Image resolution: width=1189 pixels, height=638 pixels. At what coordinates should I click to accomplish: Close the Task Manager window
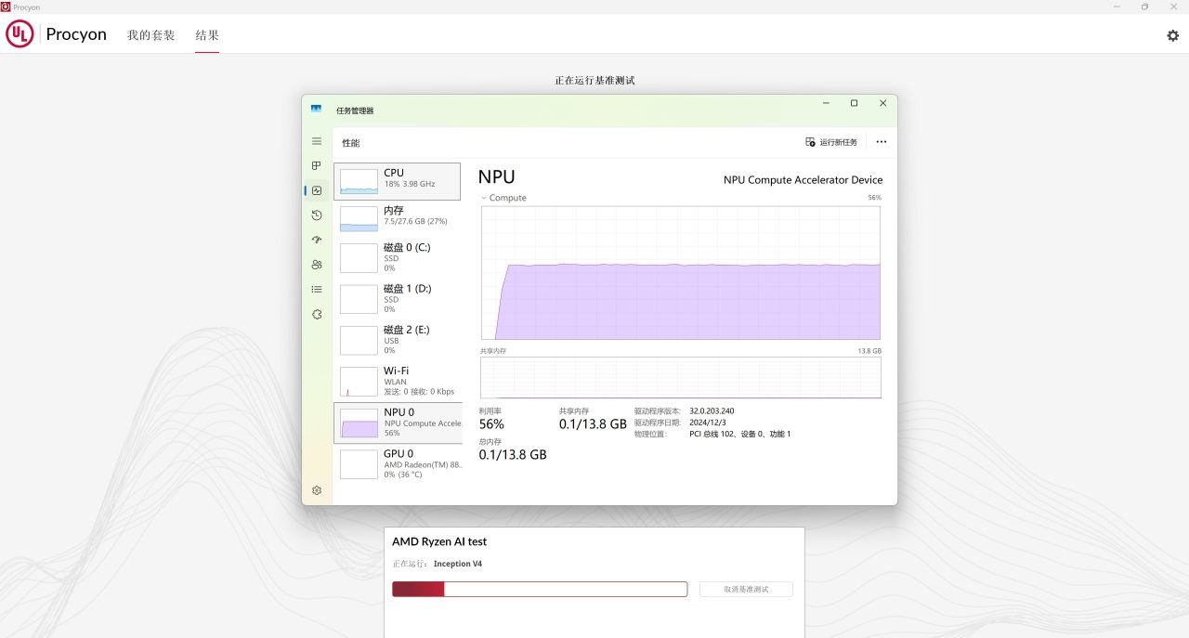[883, 103]
